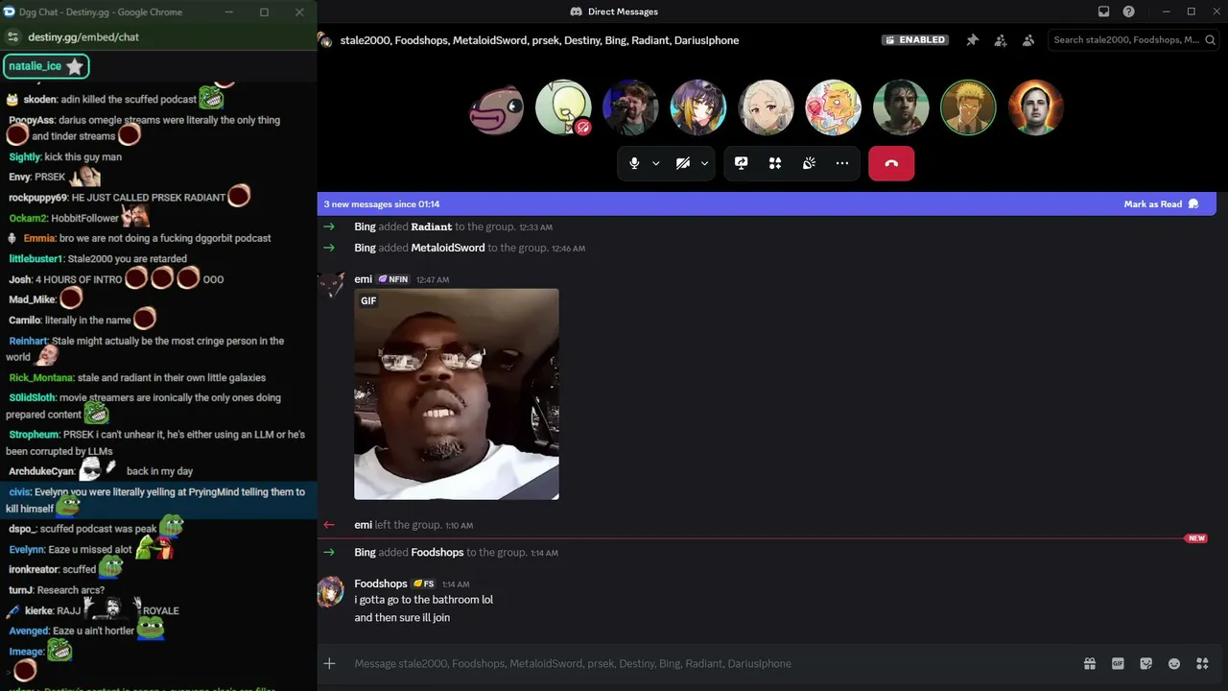Open camera options dropdown arrow

(705, 163)
